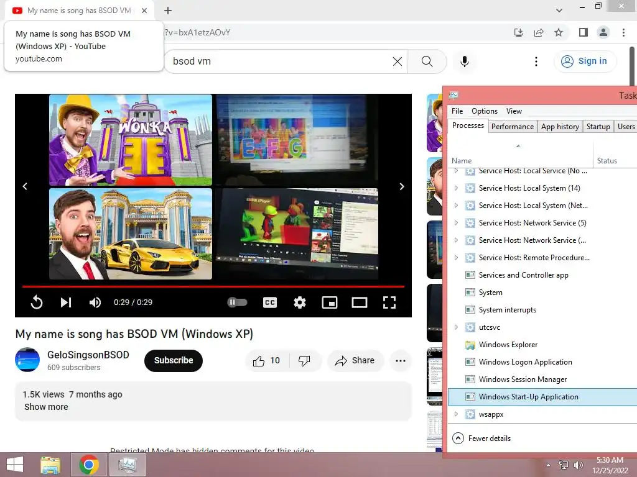Focus the YouTube search field

point(281,61)
